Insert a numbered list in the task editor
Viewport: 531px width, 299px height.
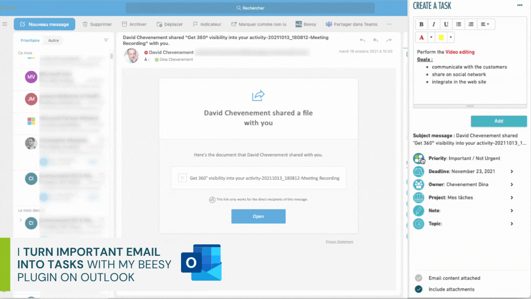tap(471, 24)
